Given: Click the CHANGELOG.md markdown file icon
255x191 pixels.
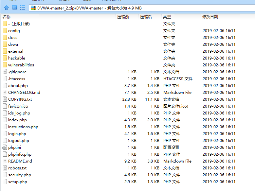Looking at the screenshot, I should tap(5, 92).
